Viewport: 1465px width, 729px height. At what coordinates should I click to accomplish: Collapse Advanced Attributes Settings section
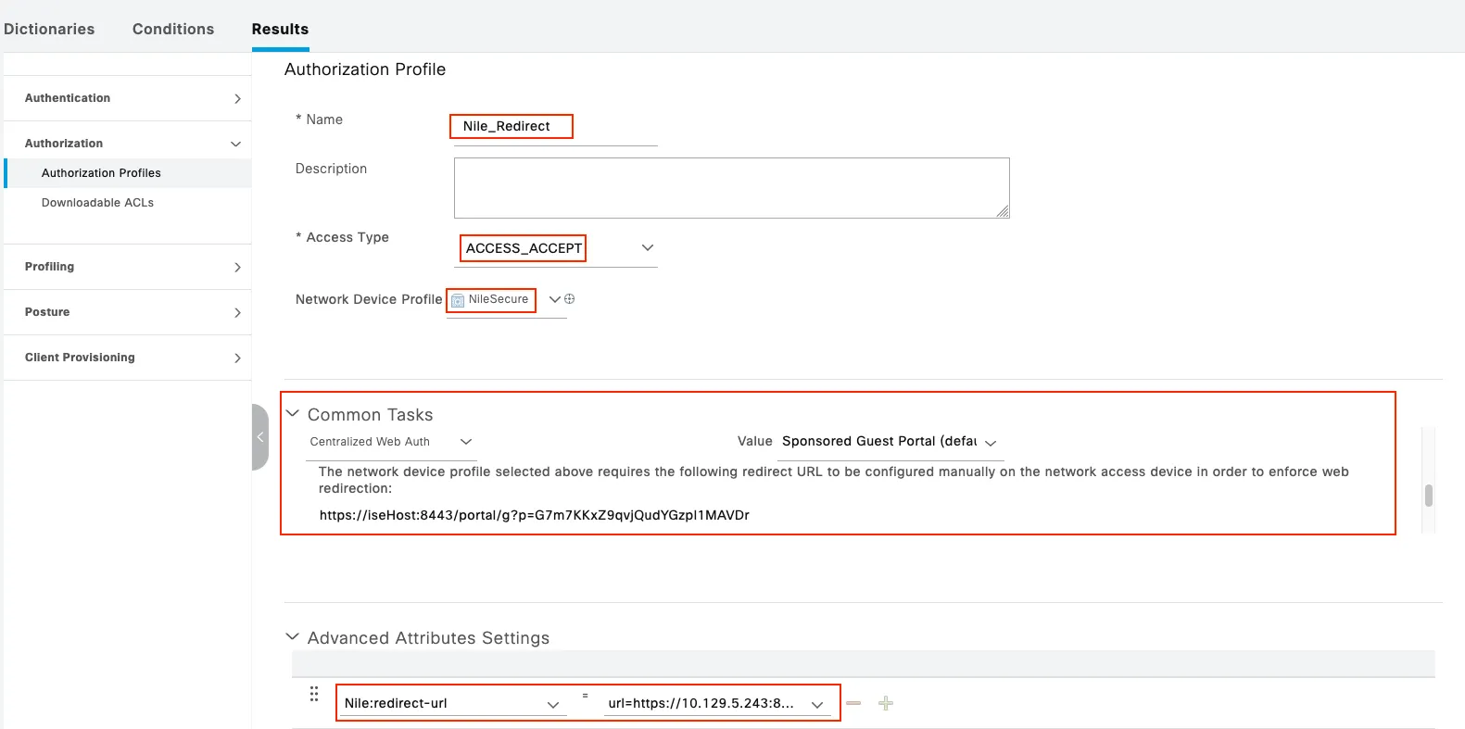pyautogui.click(x=293, y=637)
